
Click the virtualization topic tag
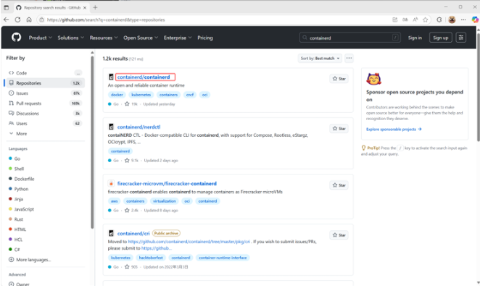tap(165, 201)
